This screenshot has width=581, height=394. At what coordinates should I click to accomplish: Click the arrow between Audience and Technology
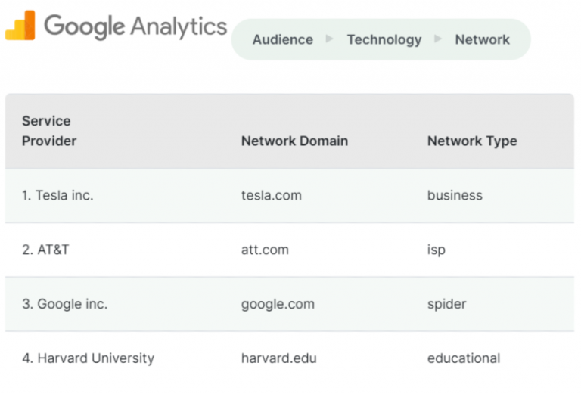click(x=329, y=39)
